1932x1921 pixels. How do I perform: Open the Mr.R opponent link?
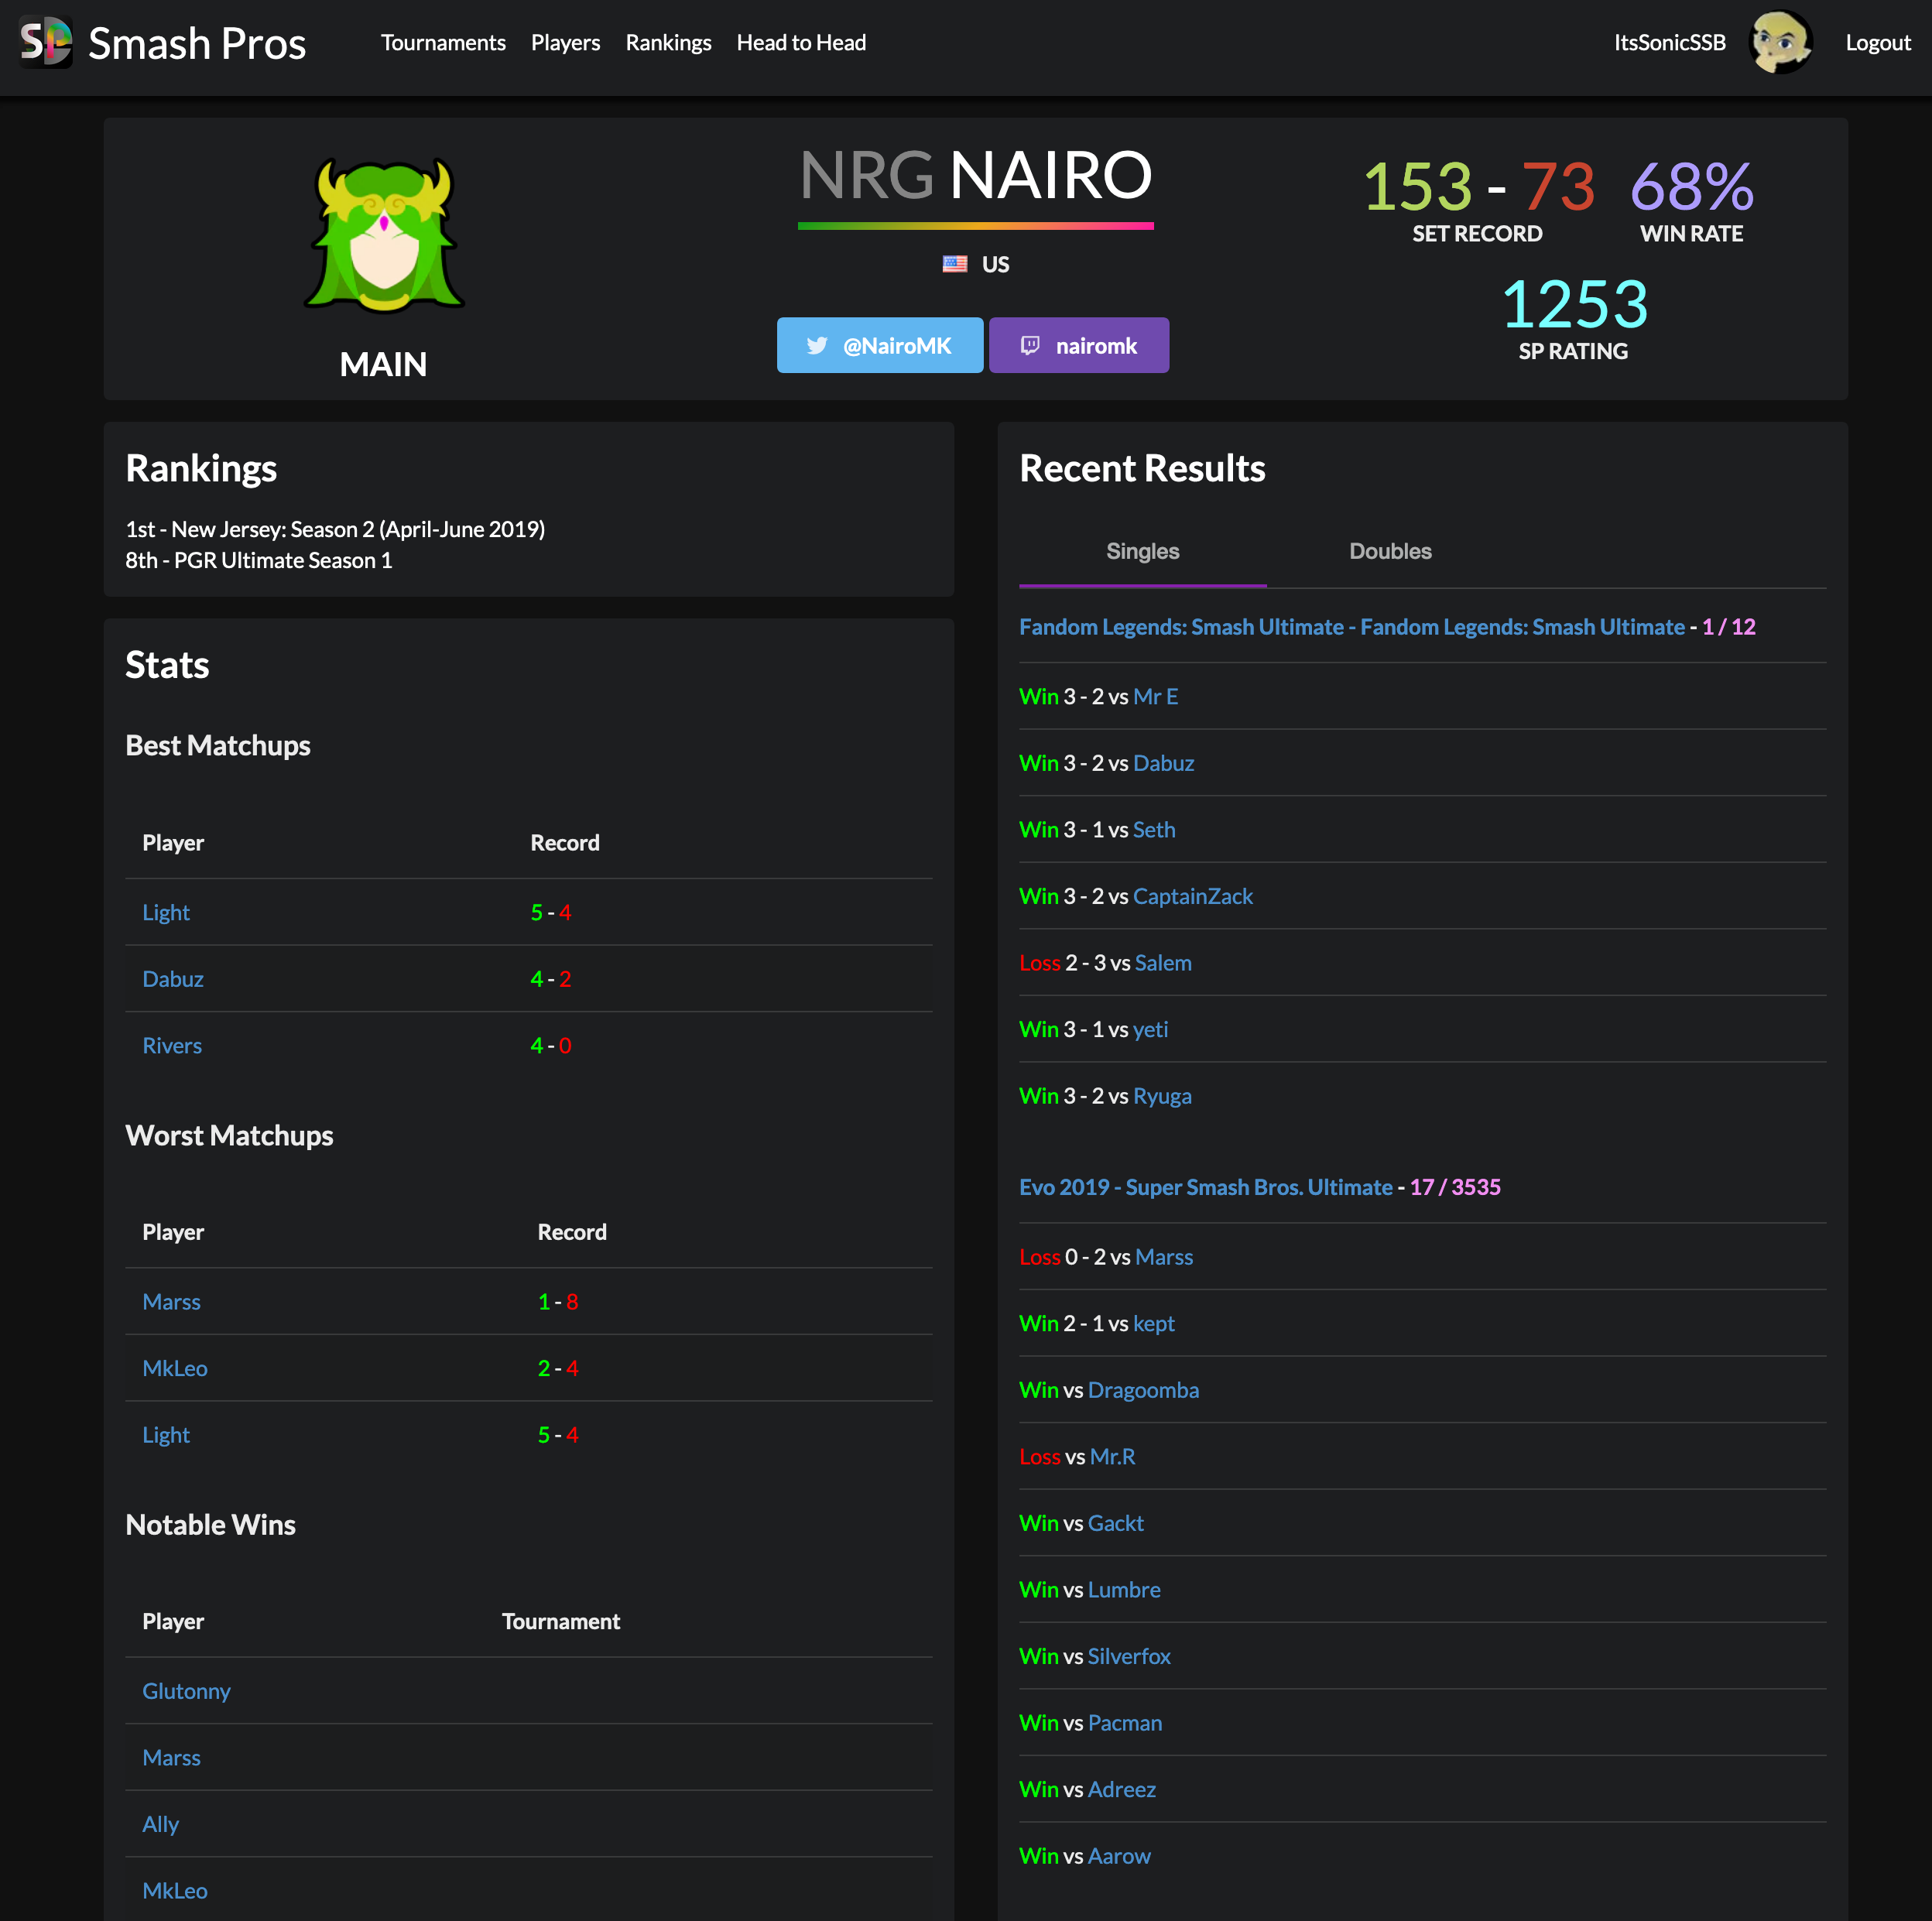point(1113,1457)
